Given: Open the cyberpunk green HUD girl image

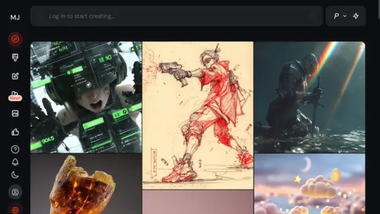Looking at the screenshot, I should pyautogui.click(x=86, y=97).
